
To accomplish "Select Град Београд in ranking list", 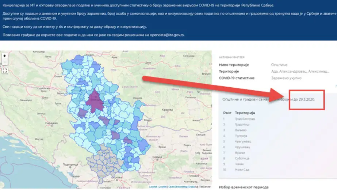I will coord(245,119).
